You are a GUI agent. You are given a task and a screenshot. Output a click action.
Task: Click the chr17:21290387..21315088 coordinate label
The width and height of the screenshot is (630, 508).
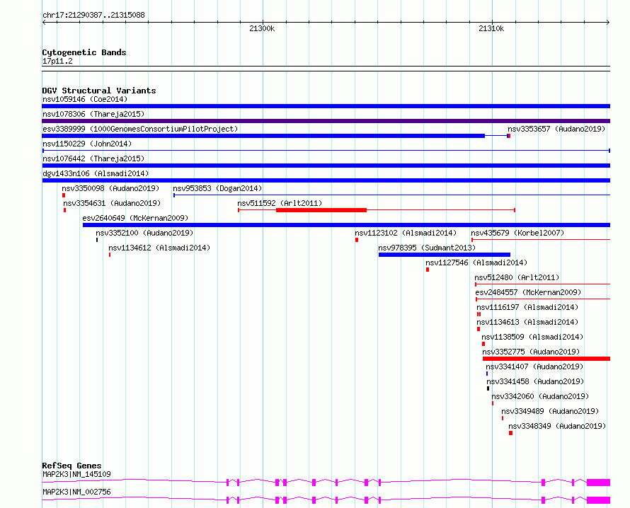coord(93,15)
